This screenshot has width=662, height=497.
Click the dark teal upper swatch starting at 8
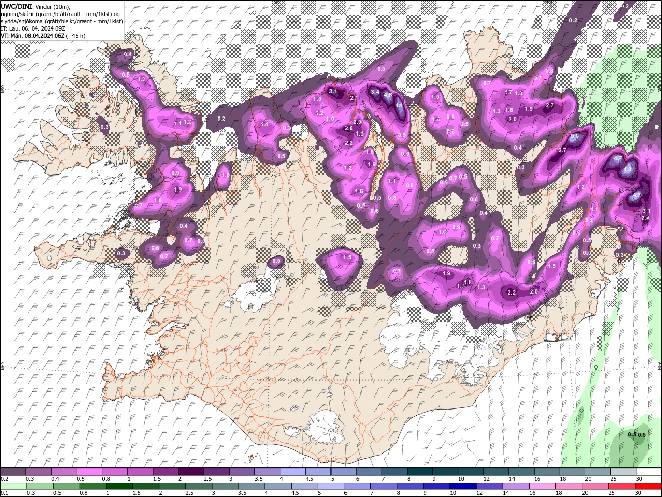coord(419,472)
